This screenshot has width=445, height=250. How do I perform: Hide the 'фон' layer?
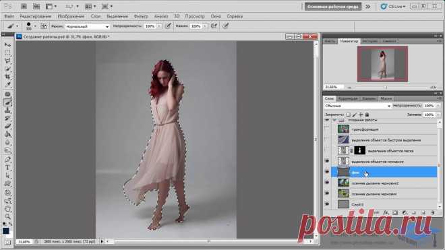(327, 172)
